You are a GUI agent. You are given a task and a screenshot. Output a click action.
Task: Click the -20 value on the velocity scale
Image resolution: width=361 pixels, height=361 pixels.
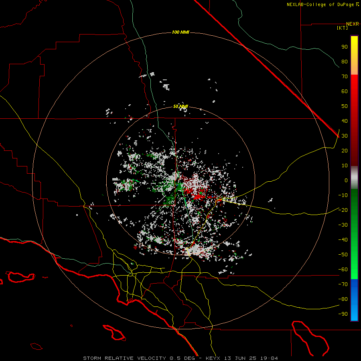click(x=343, y=210)
